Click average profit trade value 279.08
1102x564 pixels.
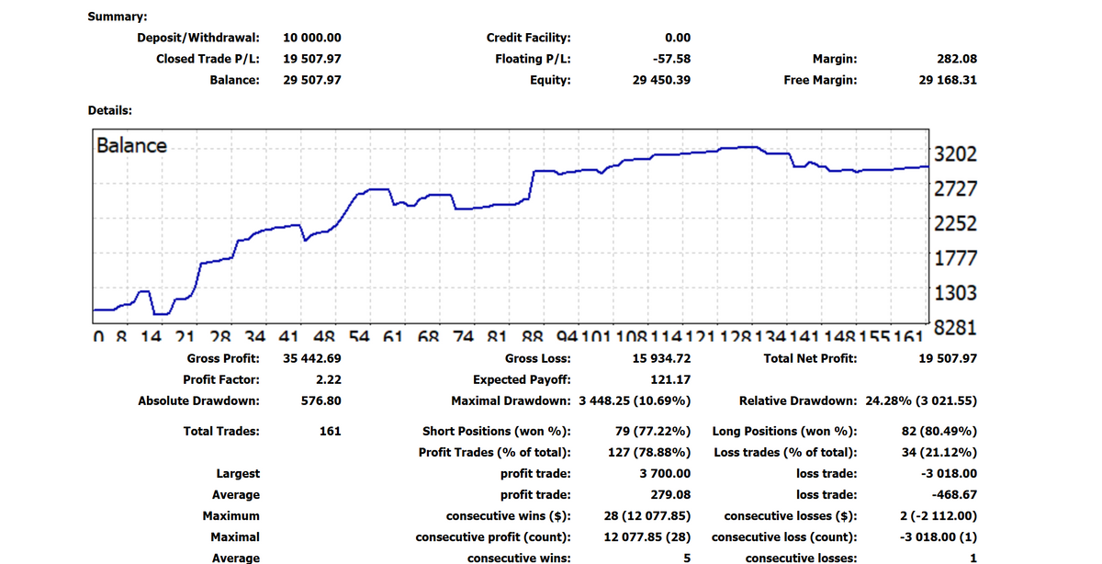(671, 495)
